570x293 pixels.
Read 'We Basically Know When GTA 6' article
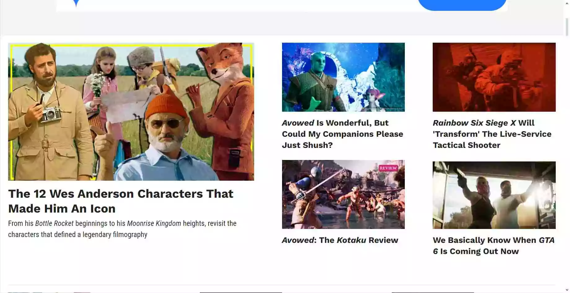494,246
